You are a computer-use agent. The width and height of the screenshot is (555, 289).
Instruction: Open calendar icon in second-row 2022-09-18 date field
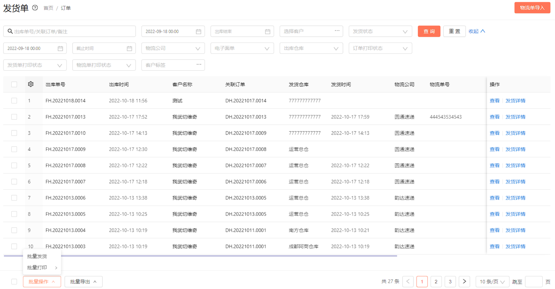click(60, 48)
